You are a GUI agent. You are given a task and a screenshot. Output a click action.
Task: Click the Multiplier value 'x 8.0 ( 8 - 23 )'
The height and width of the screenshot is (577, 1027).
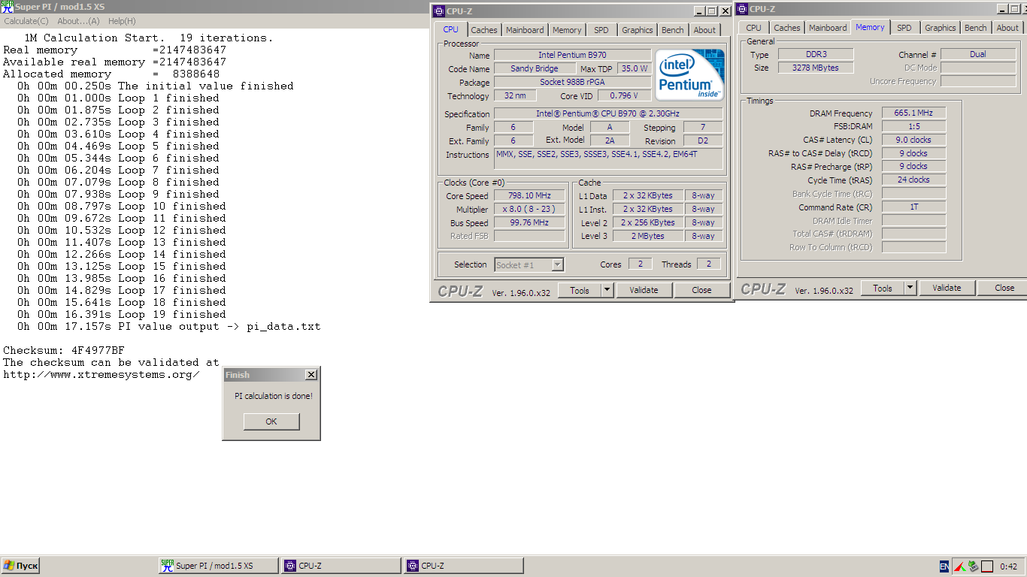click(529, 210)
